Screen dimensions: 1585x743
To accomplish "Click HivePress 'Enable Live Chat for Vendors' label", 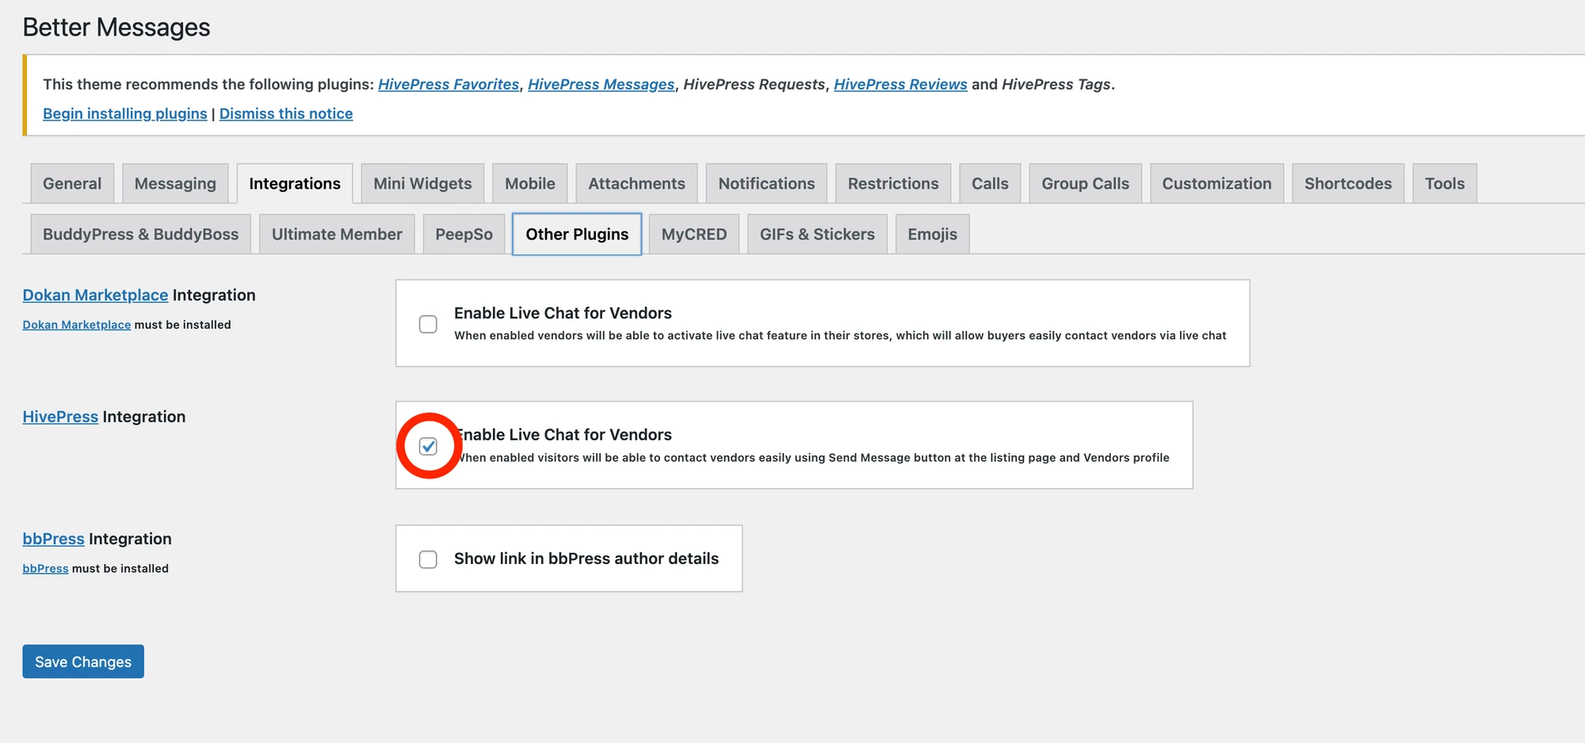I will tap(563, 435).
